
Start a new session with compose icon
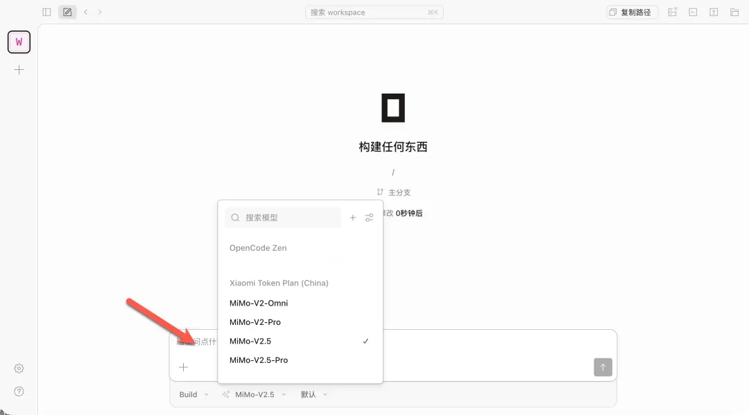coord(67,12)
